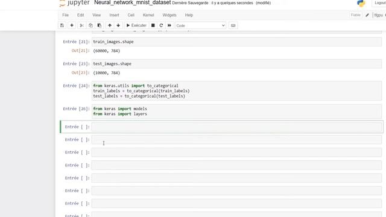Open the Help menu
Image resolution: width=386 pixels, height=217 pixels.
tap(189, 15)
